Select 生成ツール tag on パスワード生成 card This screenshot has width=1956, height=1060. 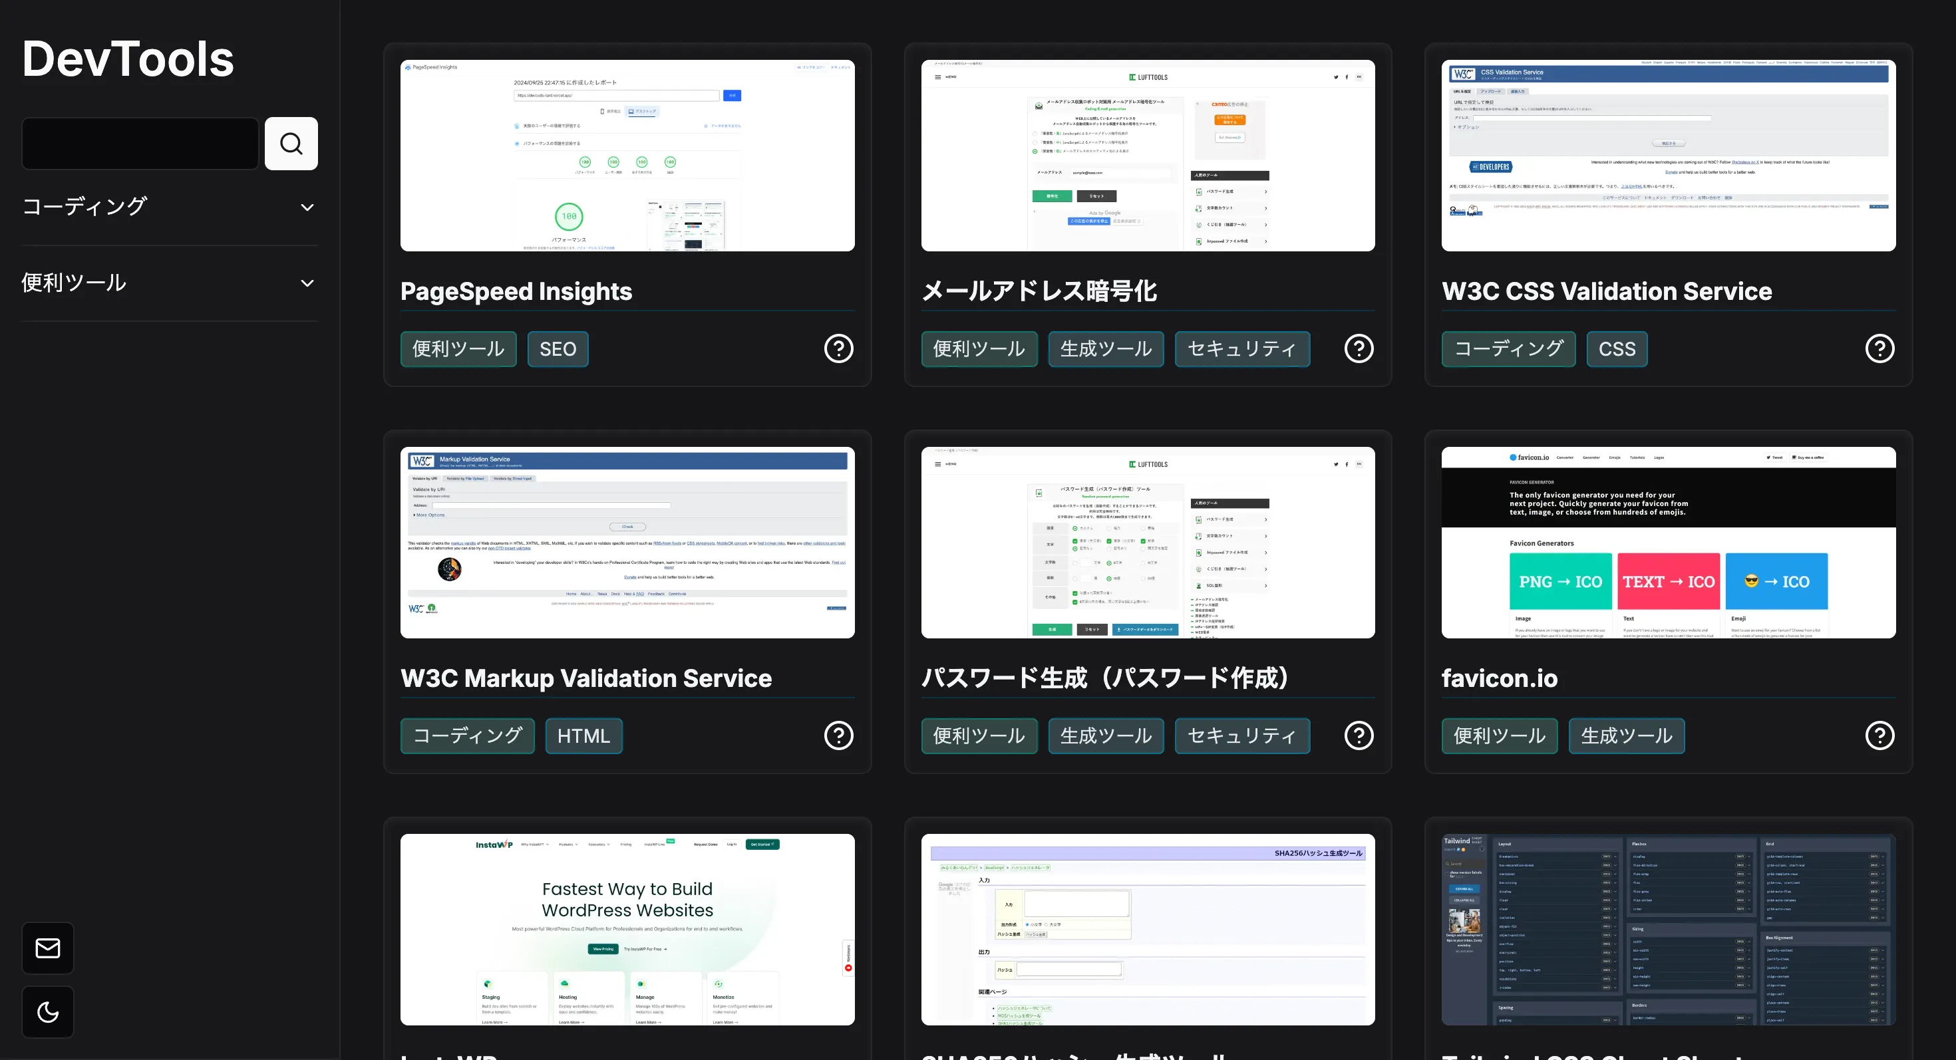(x=1106, y=736)
